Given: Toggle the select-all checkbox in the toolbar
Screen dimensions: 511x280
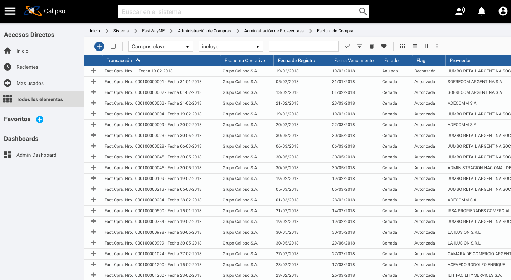Looking at the screenshot, I should (113, 46).
